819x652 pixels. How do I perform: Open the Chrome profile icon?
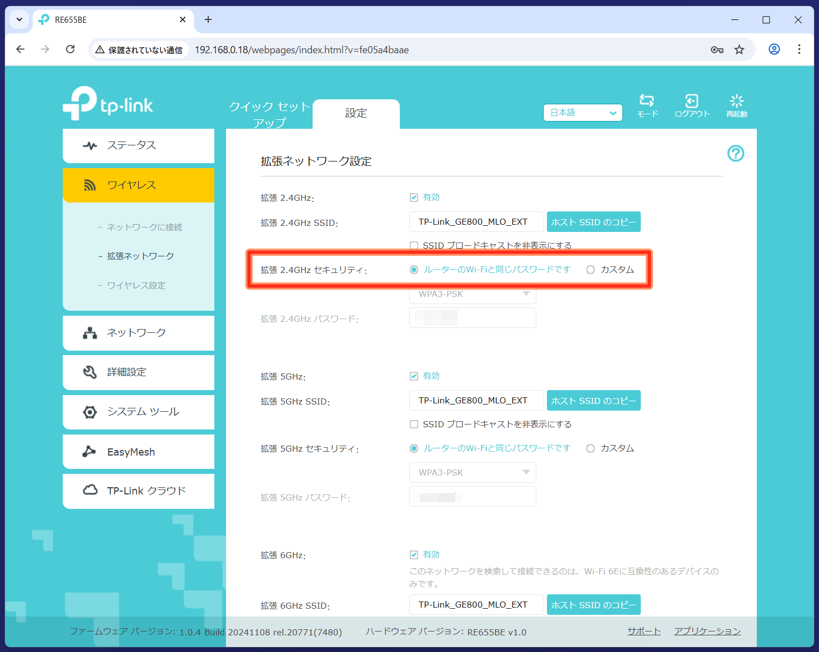(x=774, y=49)
